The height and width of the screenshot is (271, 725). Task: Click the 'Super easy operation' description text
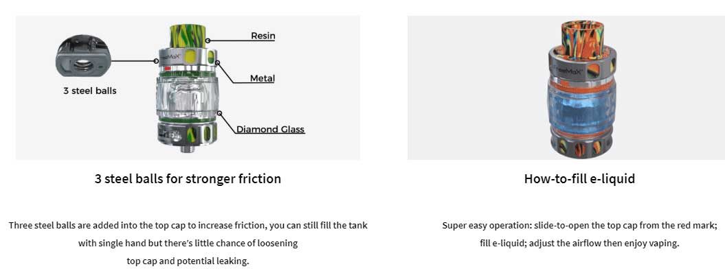coord(579,235)
